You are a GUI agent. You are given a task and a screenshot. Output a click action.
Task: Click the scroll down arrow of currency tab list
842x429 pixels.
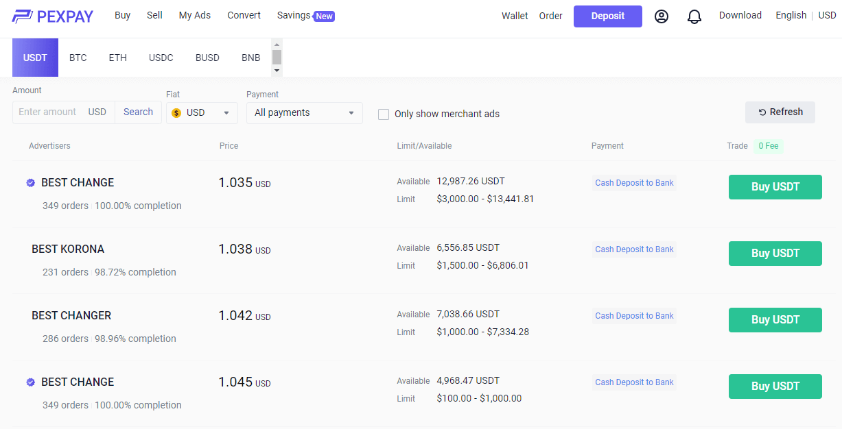pyautogui.click(x=277, y=71)
